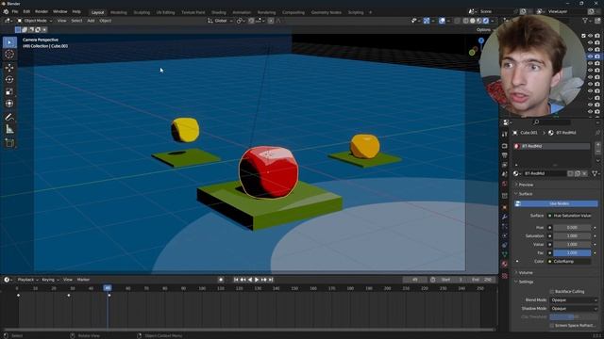
Task: Open the Playback dropdown in timeline
Action: tap(27, 280)
